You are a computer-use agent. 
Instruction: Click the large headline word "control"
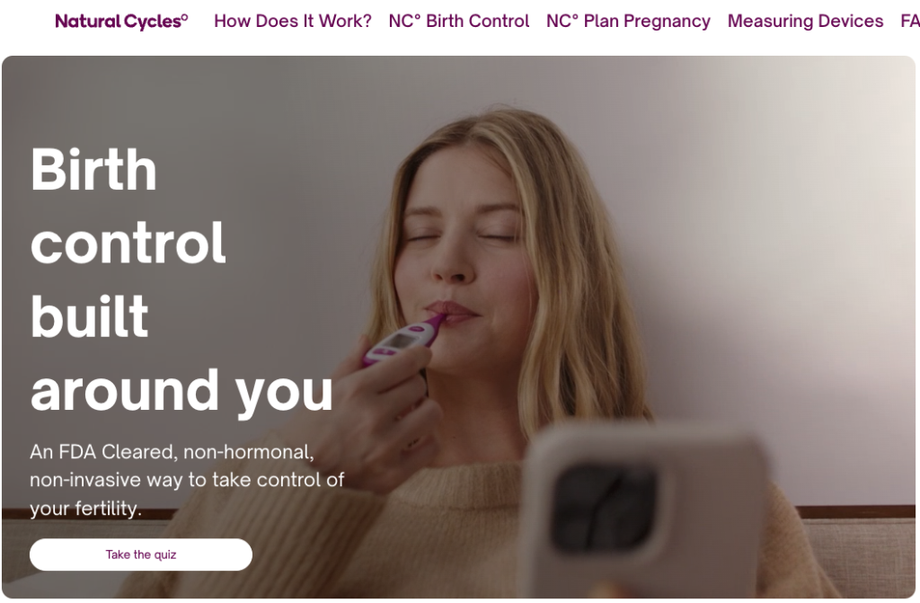[128, 243]
